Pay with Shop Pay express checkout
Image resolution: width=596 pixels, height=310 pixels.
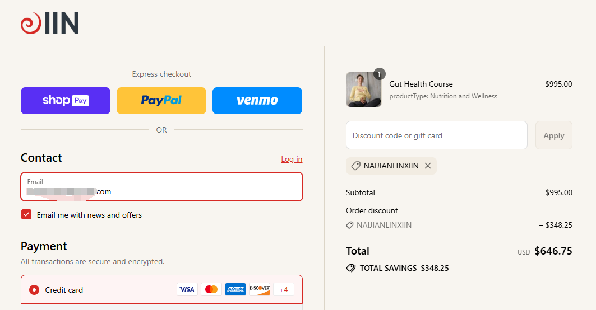click(x=66, y=101)
